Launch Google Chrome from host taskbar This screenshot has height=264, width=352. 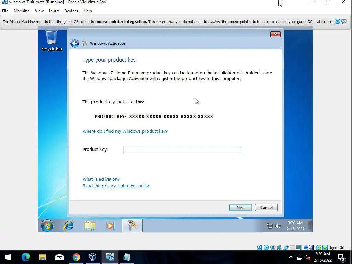coord(76,257)
